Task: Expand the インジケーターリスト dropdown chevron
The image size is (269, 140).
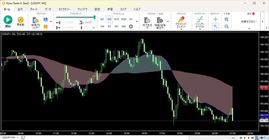Action: [200, 29]
